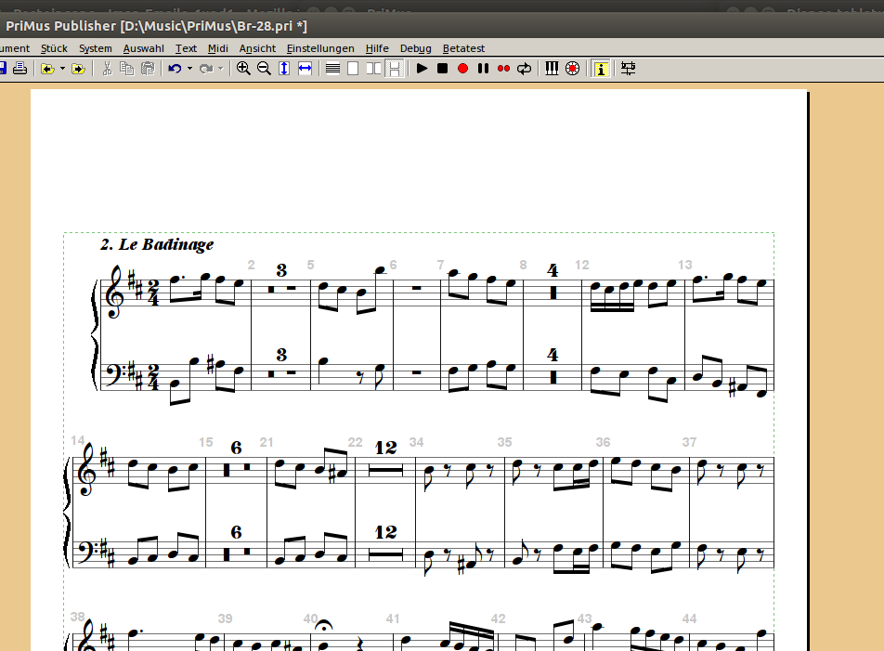Expand dropdown arrow beside the open-folder icon
Image resolution: width=884 pixels, height=651 pixels.
point(62,69)
